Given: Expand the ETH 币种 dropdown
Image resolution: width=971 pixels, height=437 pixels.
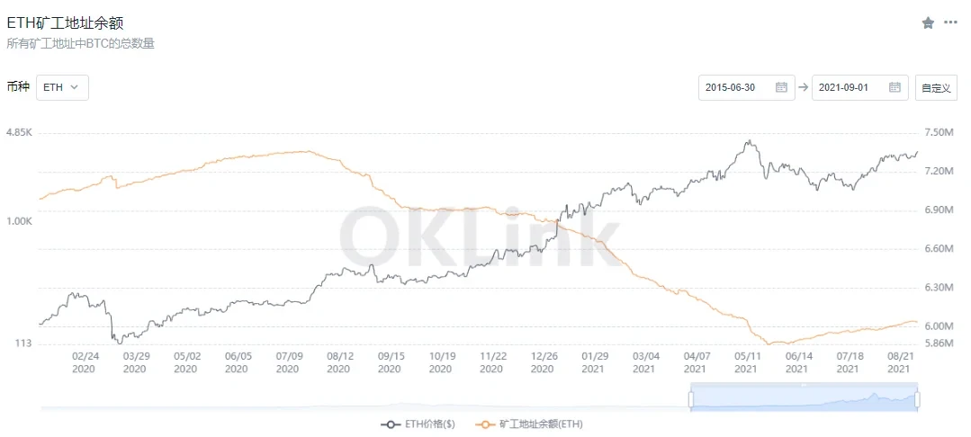Looking at the screenshot, I should click(x=62, y=87).
